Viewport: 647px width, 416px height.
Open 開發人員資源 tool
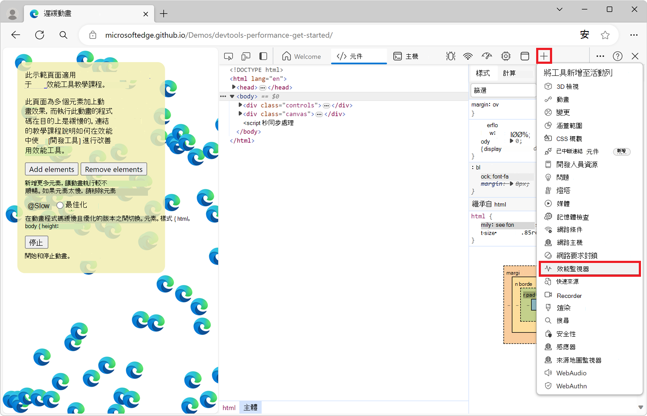pos(590,164)
